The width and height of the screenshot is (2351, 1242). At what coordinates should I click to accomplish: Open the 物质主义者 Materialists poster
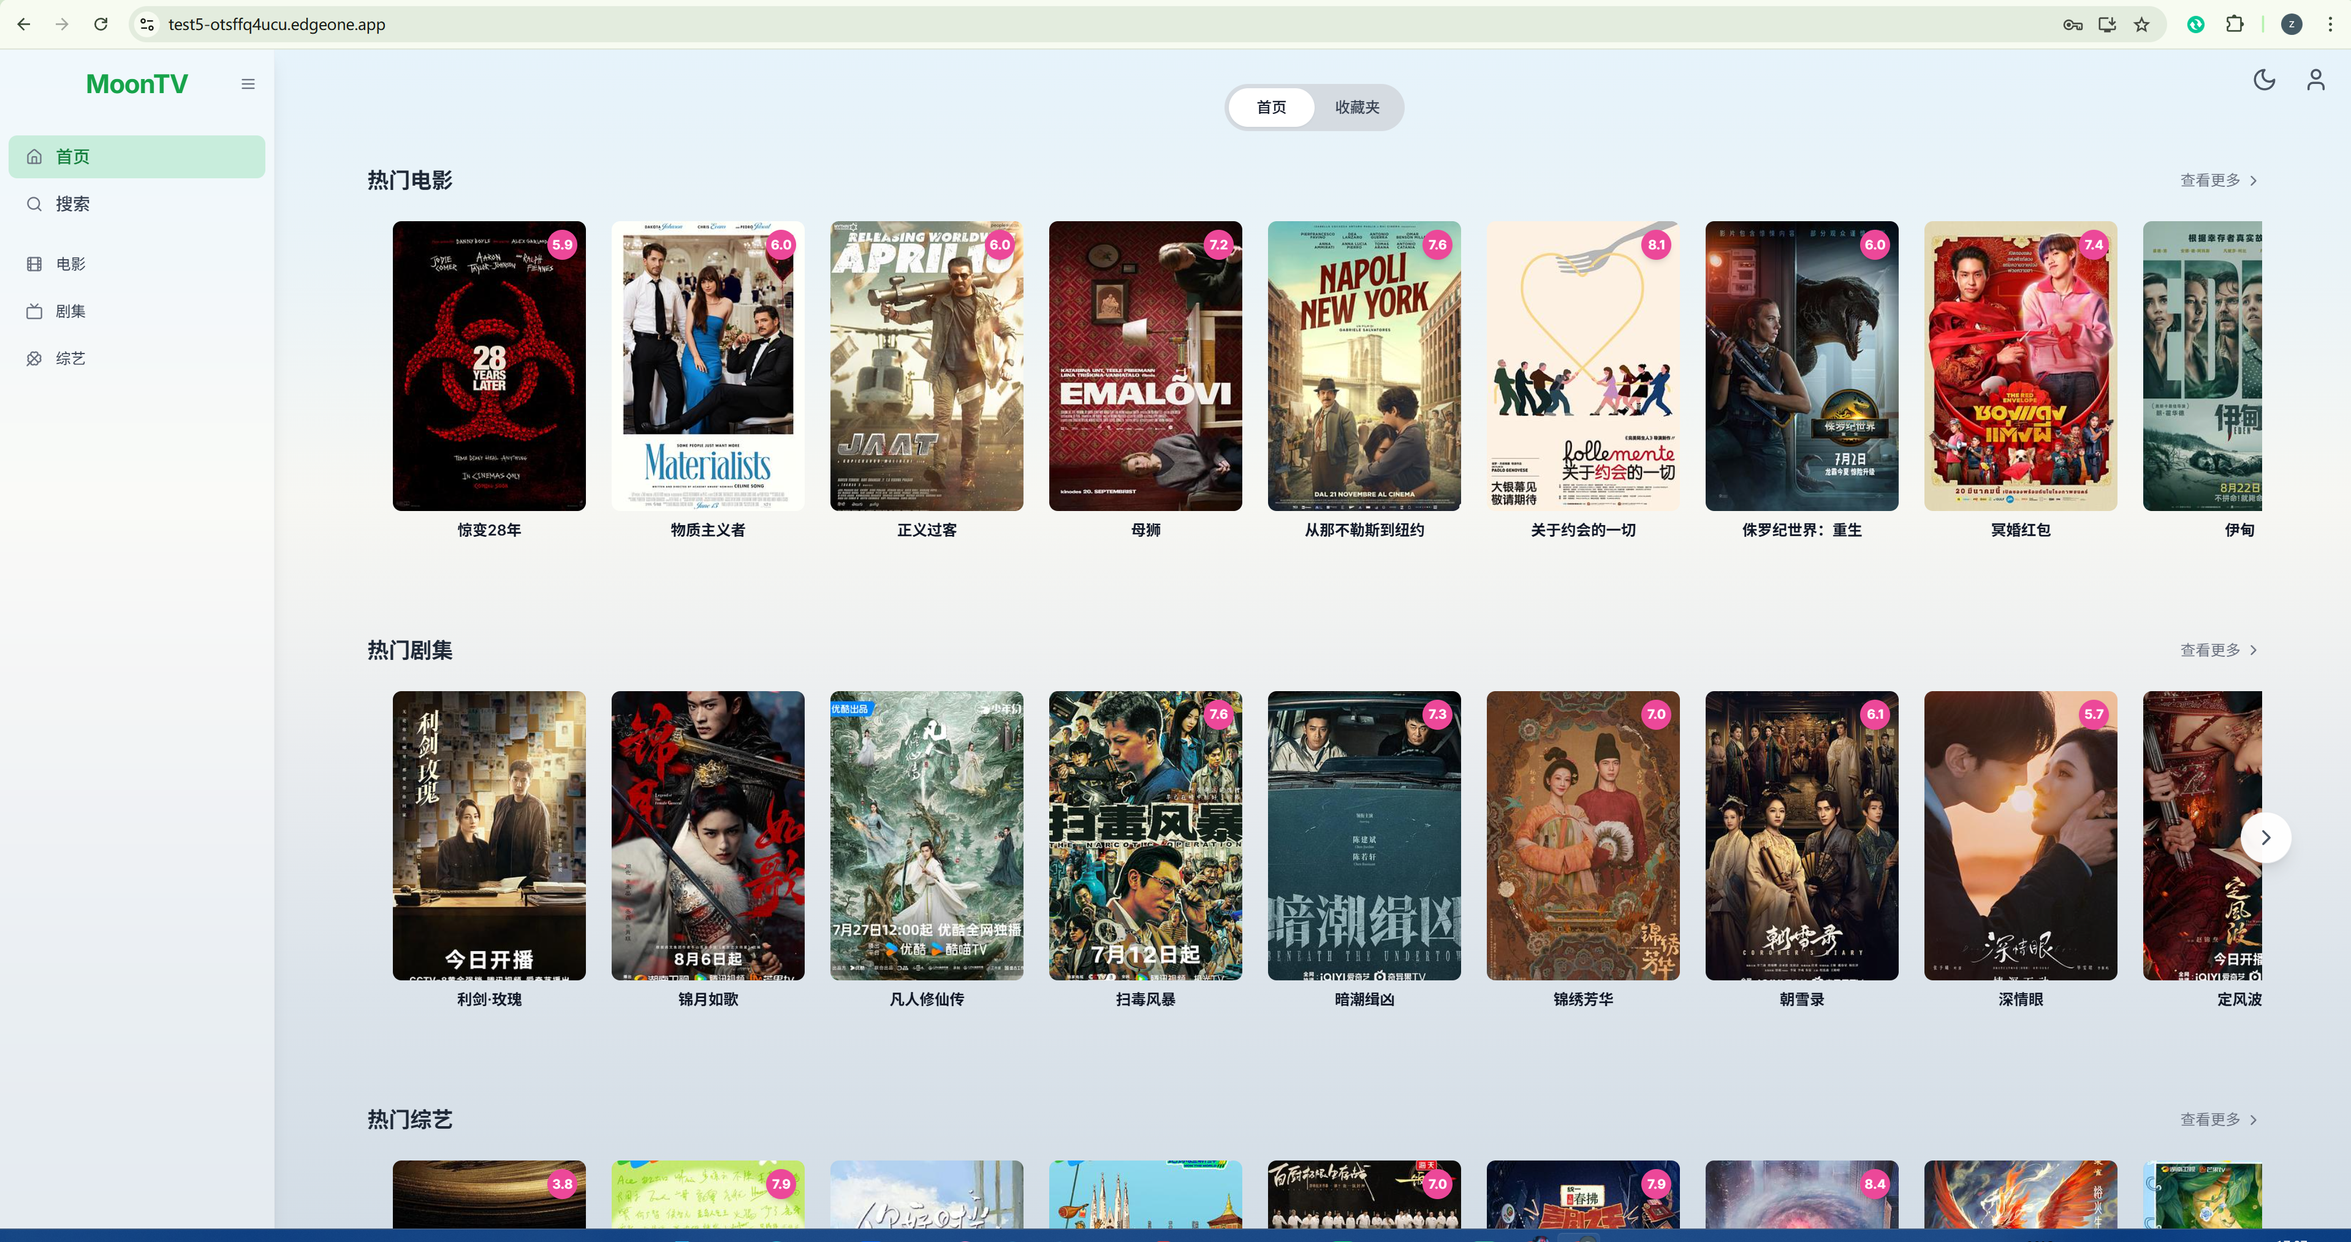click(708, 366)
